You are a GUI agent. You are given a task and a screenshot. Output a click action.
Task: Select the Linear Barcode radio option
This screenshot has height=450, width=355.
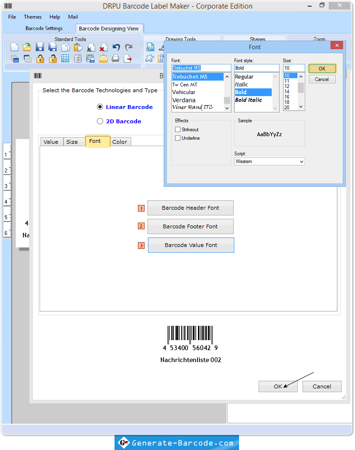100,107
